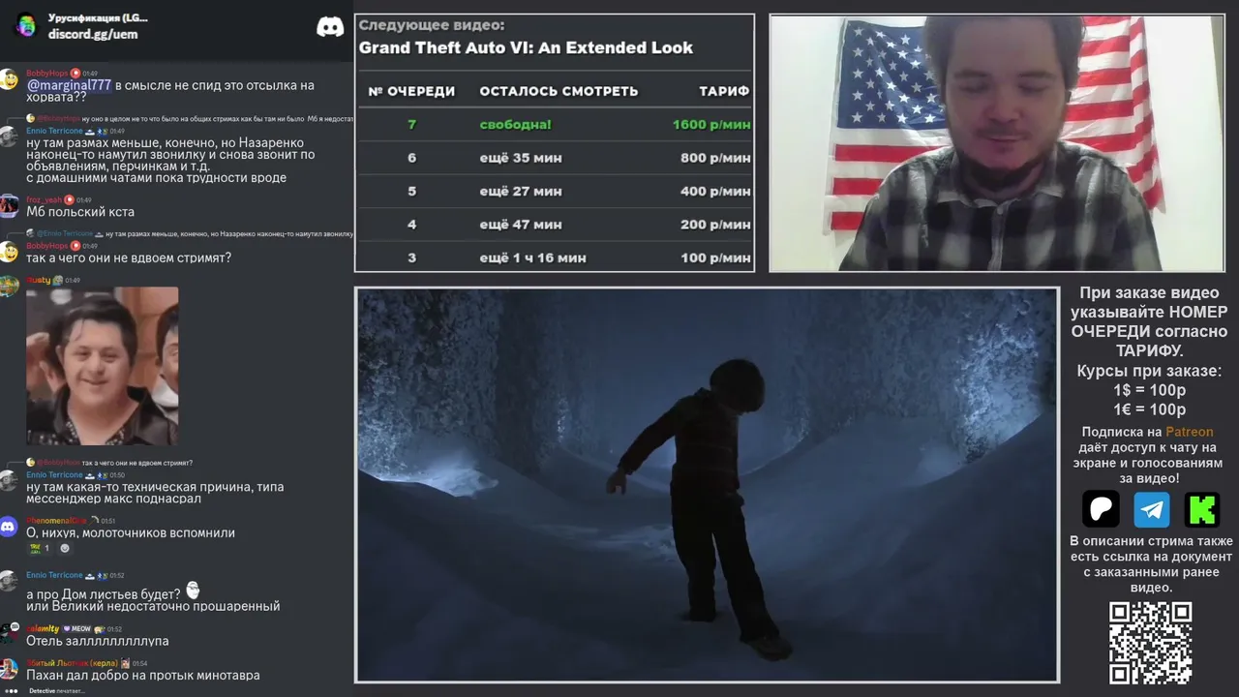
Task: Open the Telegram icon
Action: (1152, 509)
